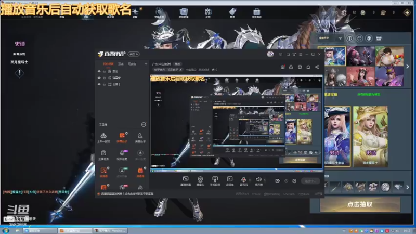Show next page of hero thumbnails

click(408, 67)
